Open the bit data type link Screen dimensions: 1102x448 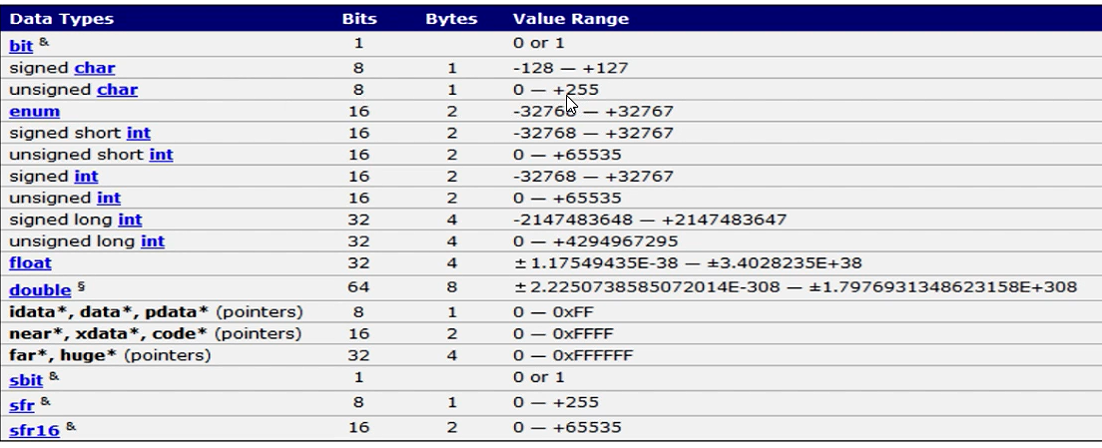pyautogui.click(x=21, y=46)
